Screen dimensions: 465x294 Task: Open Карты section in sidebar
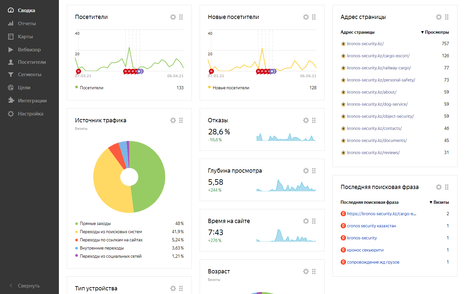point(25,37)
